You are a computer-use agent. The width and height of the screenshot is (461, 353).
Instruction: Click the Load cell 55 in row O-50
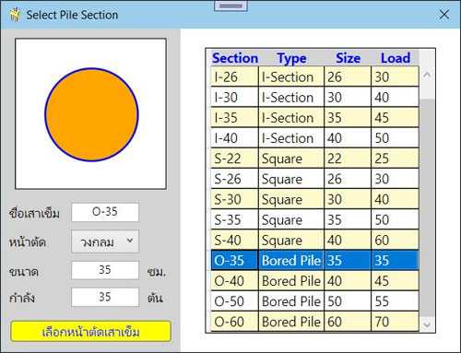(395, 301)
